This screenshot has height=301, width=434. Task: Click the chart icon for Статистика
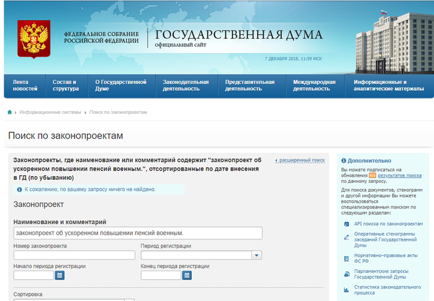pos(346,290)
